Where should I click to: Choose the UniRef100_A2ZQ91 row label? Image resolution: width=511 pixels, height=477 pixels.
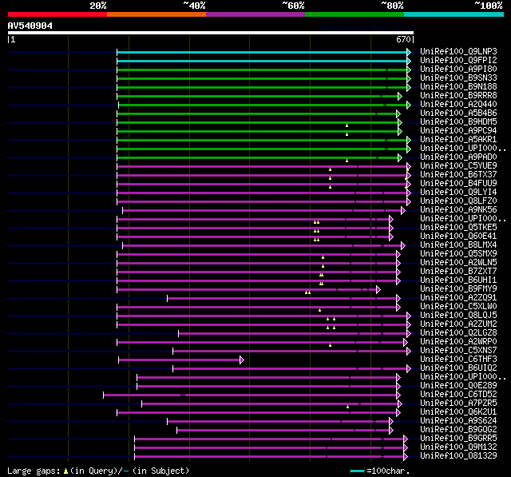point(458,298)
